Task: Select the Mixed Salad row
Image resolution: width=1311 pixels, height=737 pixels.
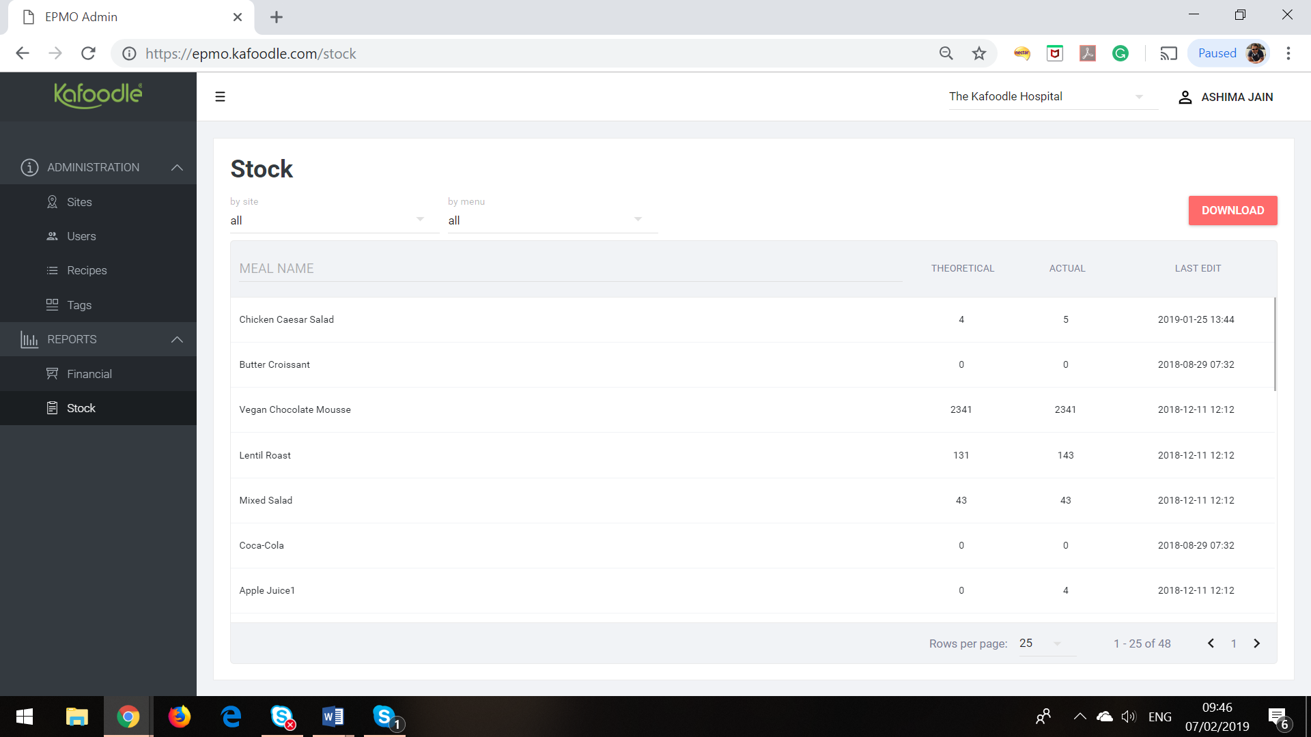Action: pos(753,500)
